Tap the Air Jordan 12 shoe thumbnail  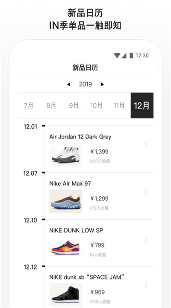66,154
